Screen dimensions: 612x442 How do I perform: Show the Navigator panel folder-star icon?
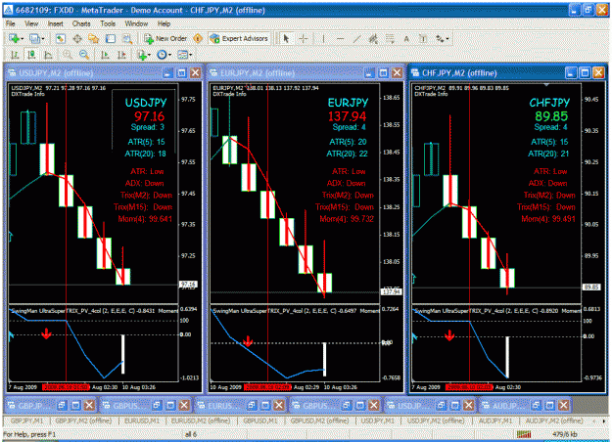[94, 38]
